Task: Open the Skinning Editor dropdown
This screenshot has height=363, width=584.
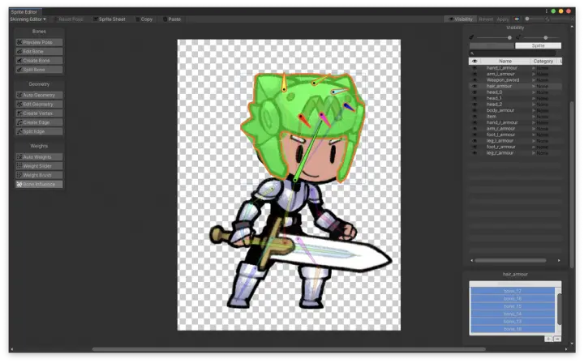Action: [28, 19]
